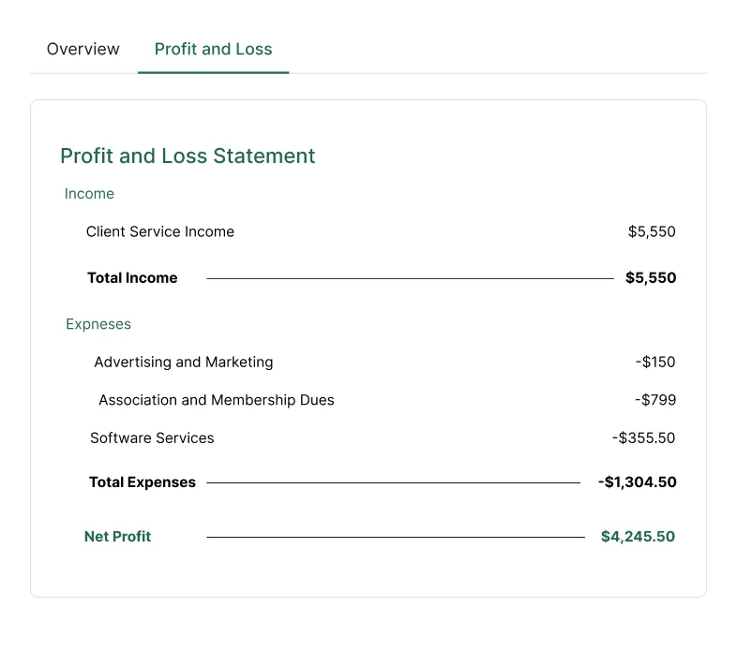
Task: Click the Income section label
Action: click(89, 194)
